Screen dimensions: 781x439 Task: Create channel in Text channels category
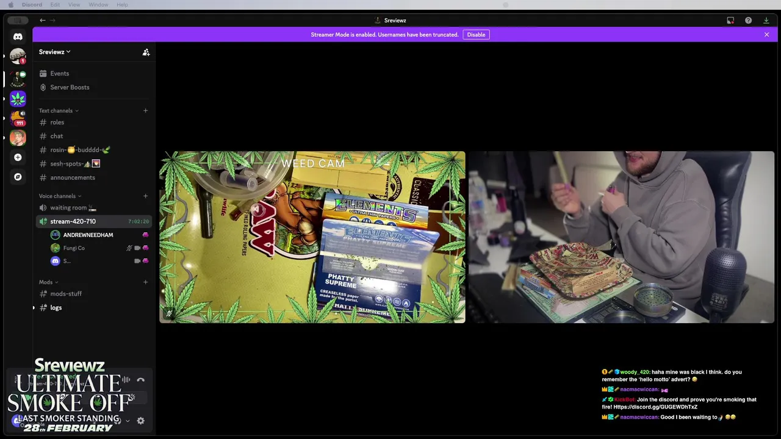(x=145, y=110)
